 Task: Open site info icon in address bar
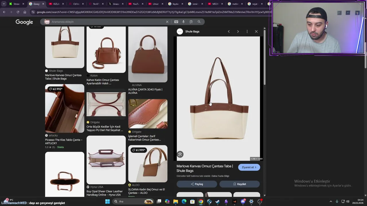coord(33,12)
